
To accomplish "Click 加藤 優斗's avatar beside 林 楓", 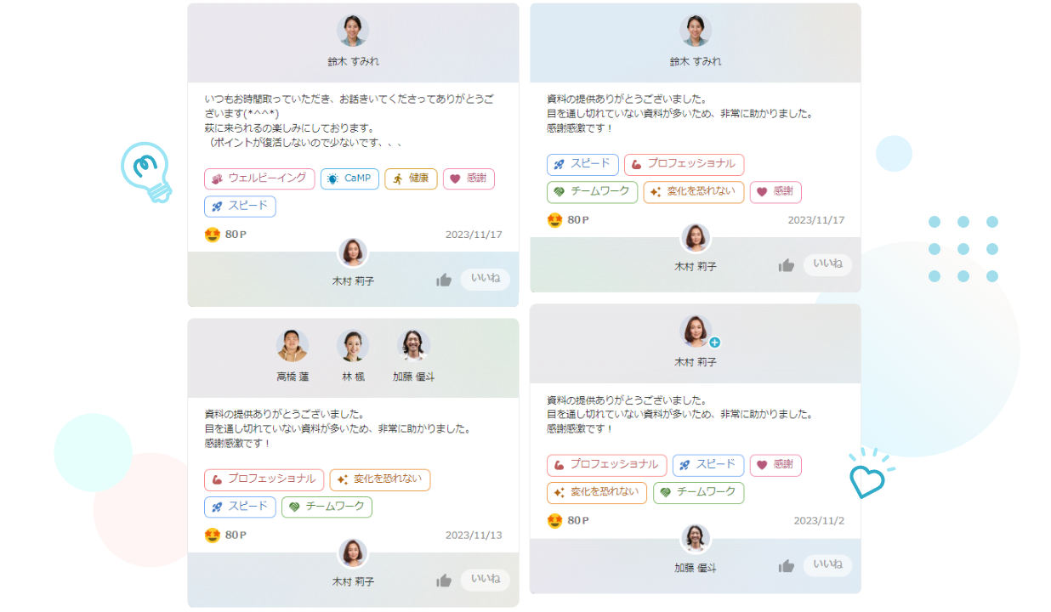I will pos(413,345).
